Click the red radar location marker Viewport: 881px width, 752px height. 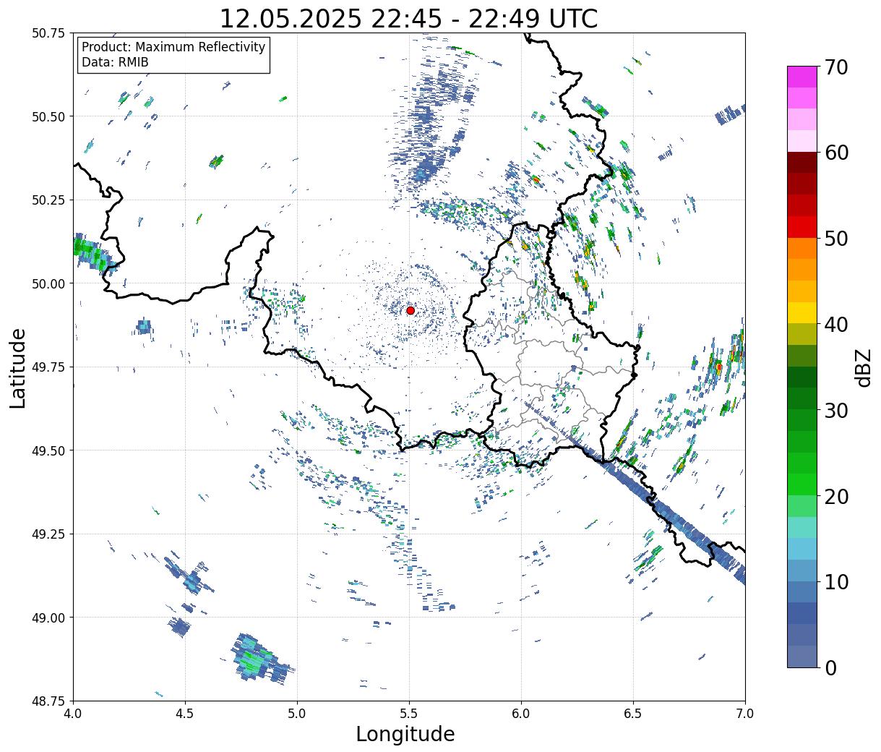[410, 310]
